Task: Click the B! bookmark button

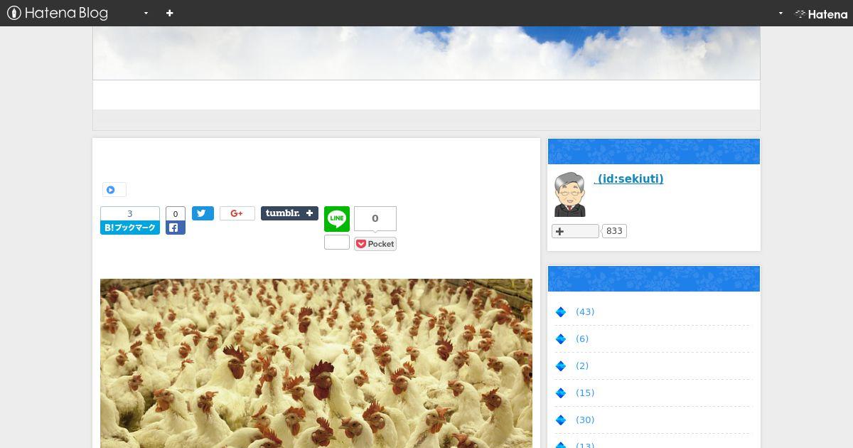Action: [130, 228]
